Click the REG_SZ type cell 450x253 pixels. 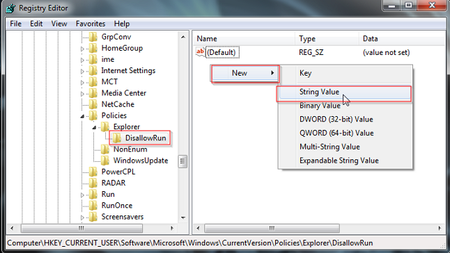point(311,52)
